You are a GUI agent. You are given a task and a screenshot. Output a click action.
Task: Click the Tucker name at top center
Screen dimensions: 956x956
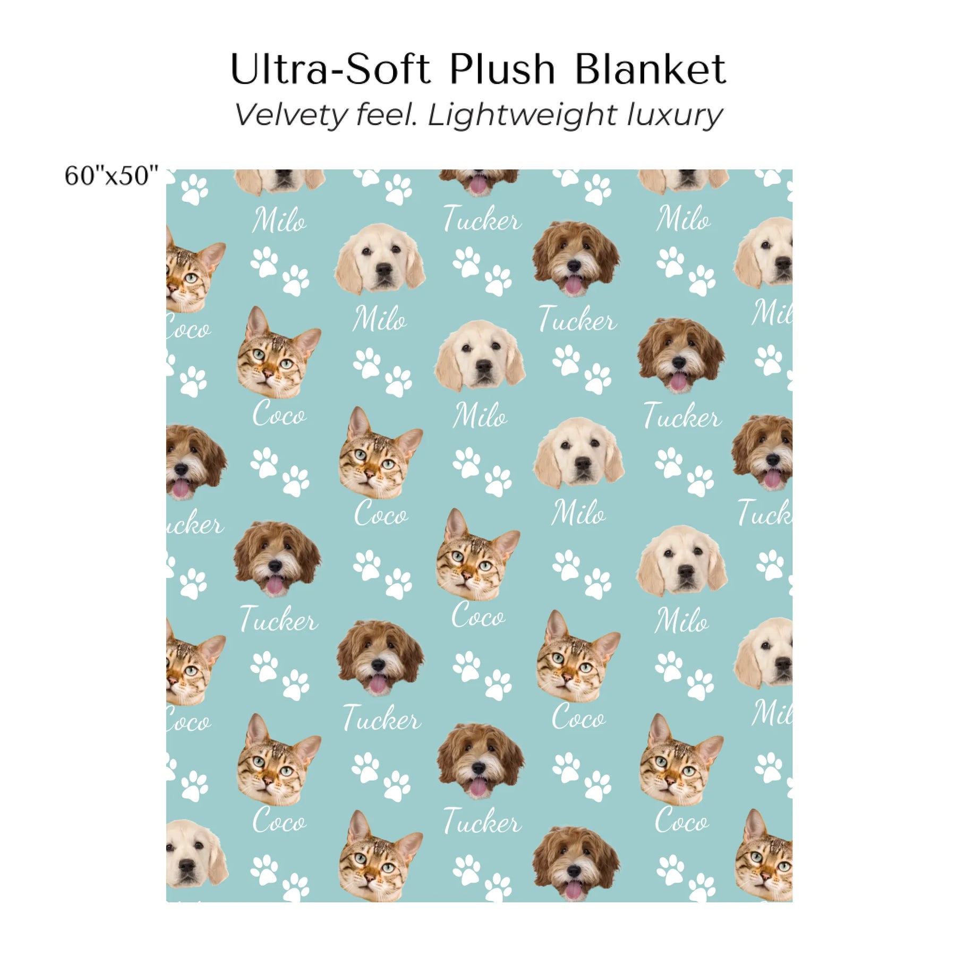tap(482, 219)
